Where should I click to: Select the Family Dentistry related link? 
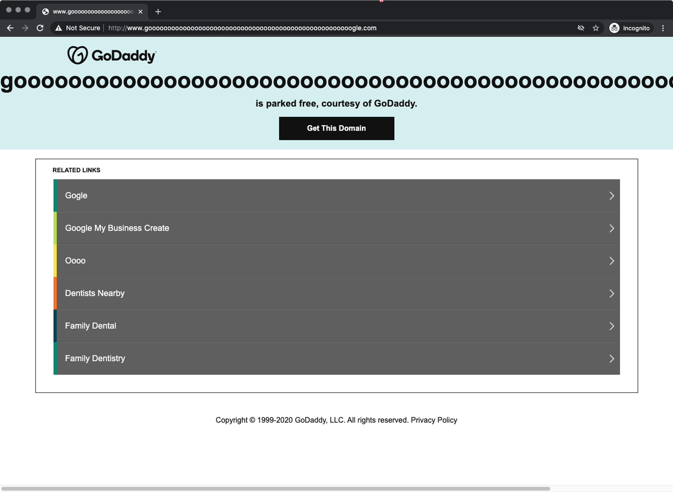95,359
